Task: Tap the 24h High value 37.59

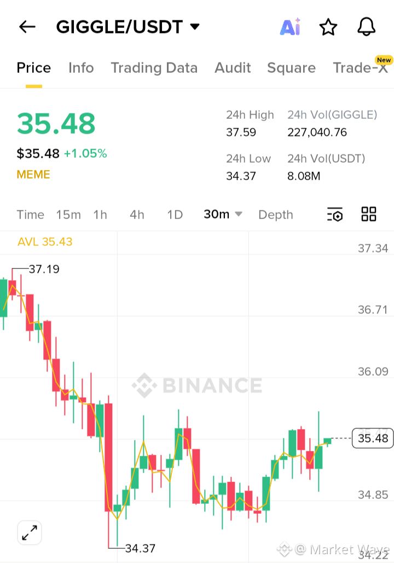Action: click(x=241, y=133)
